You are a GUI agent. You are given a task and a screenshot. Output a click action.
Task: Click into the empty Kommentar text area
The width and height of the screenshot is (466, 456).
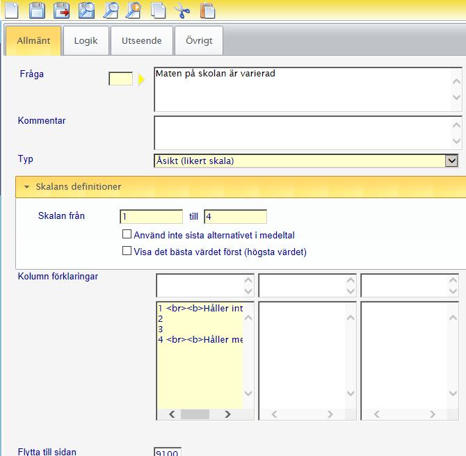(x=308, y=133)
